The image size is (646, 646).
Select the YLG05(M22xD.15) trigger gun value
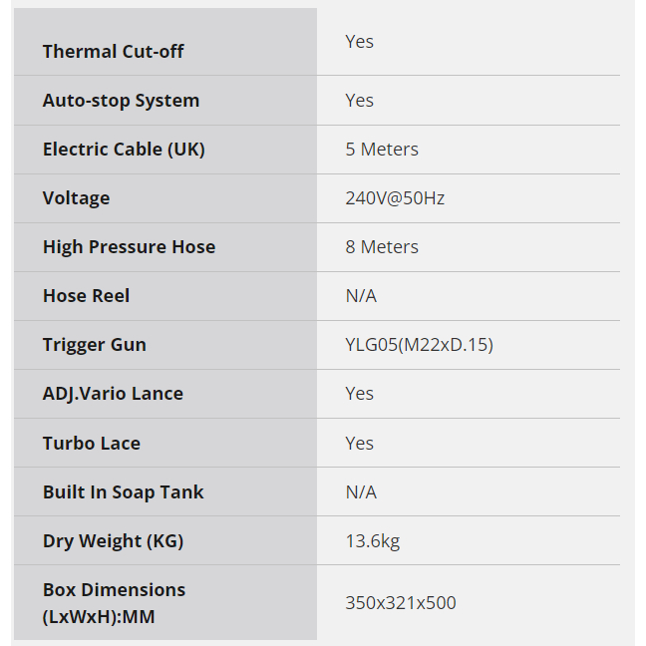(419, 344)
